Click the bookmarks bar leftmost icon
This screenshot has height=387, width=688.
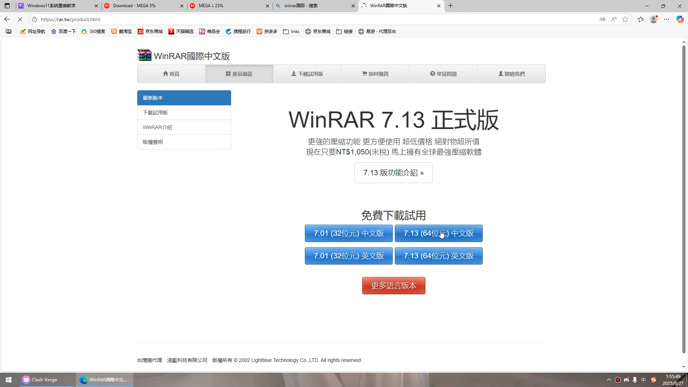[9, 32]
